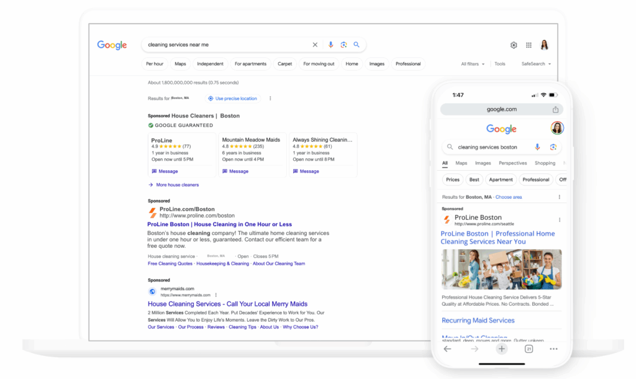Open options dots beside merrymaids URL
The height and width of the screenshot is (379, 636).
point(216,295)
